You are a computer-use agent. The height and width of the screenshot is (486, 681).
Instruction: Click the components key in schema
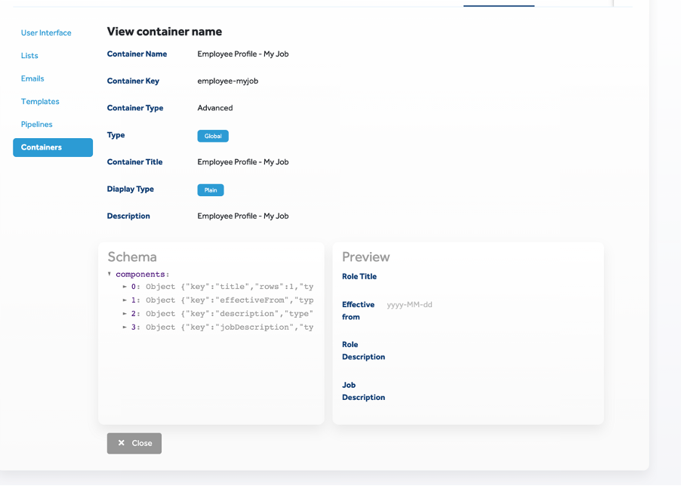pos(142,275)
